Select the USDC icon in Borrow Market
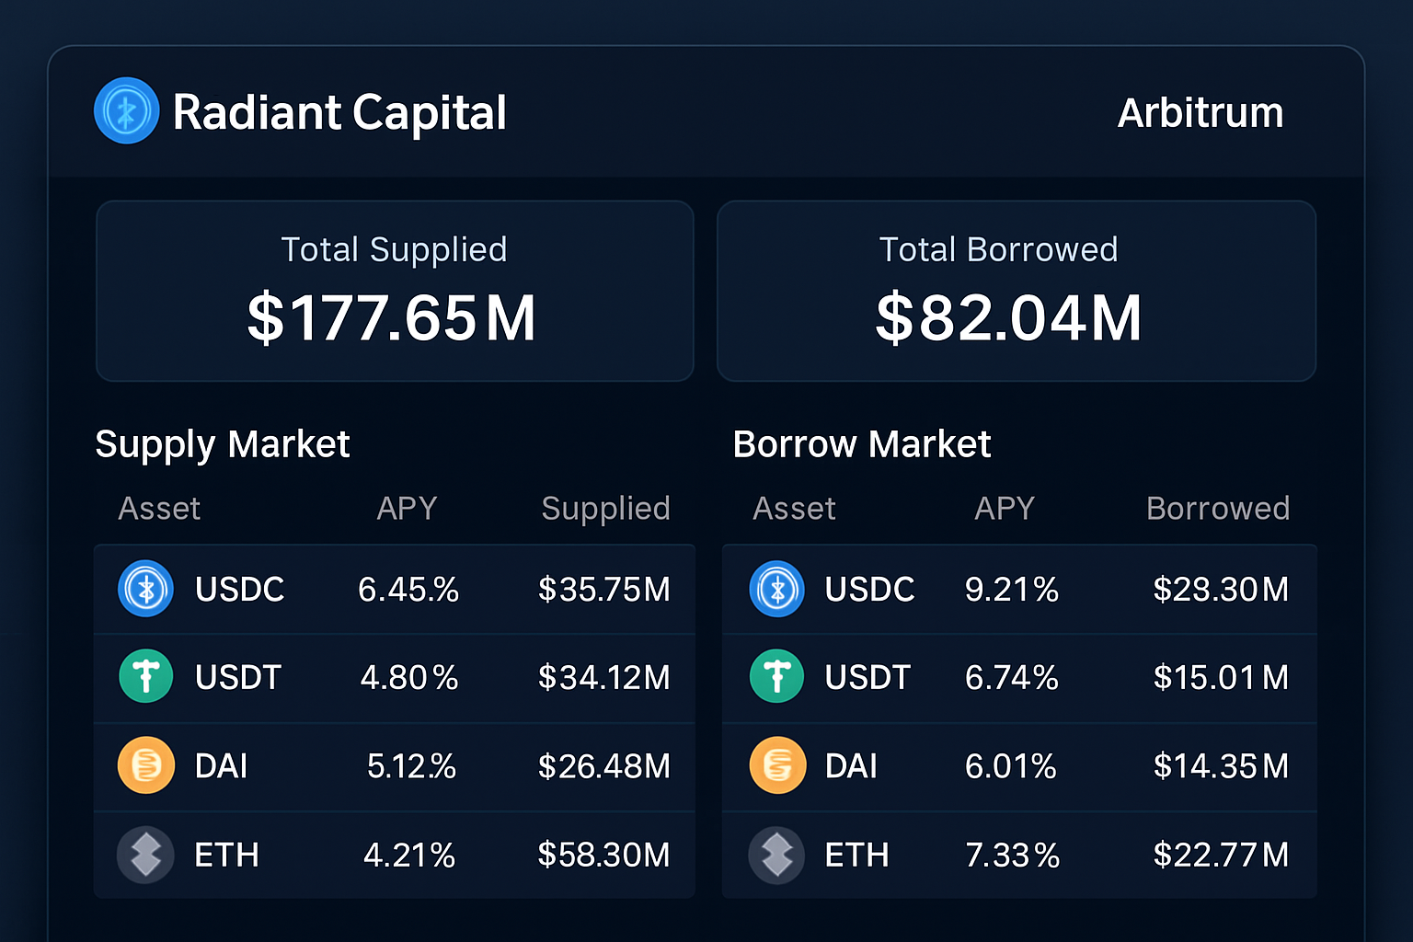 click(x=776, y=589)
